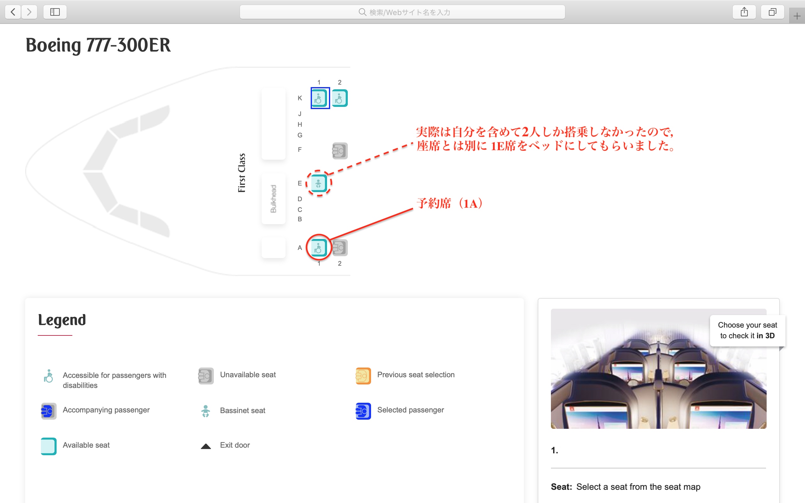805x503 pixels.
Task: Select accessible seat 1A
Action: point(319,247)
